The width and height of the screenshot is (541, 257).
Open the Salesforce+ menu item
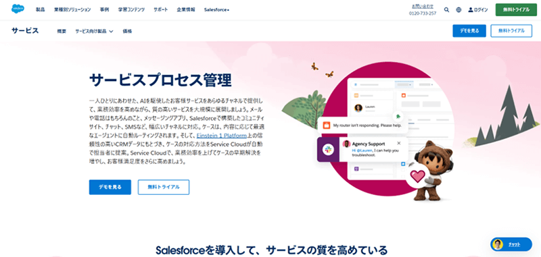tap(216, 10)
